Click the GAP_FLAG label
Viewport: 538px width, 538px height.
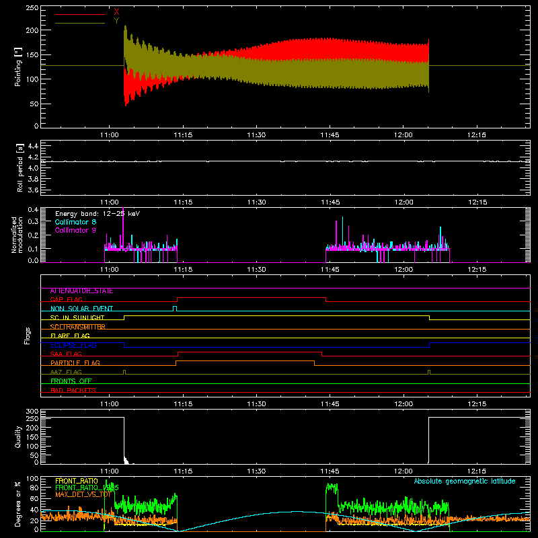coord(66,299)
